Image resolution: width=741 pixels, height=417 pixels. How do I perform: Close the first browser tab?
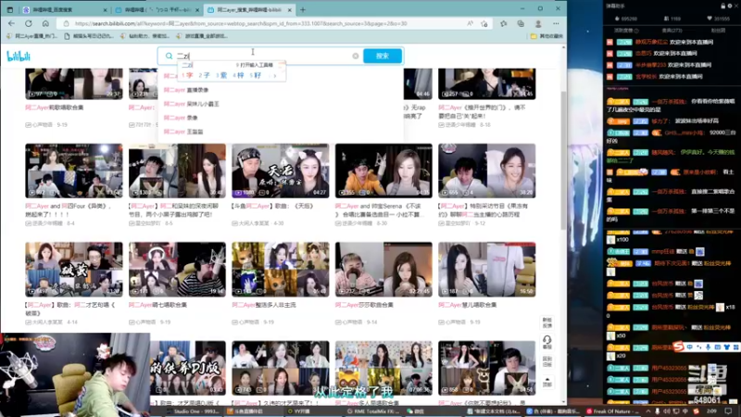click(x=105, y=9)
